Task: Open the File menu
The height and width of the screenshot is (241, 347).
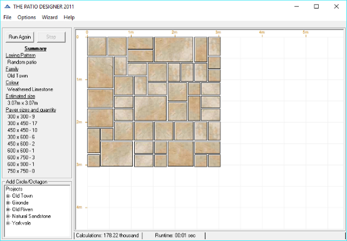Action: click(x=8, y=18)
